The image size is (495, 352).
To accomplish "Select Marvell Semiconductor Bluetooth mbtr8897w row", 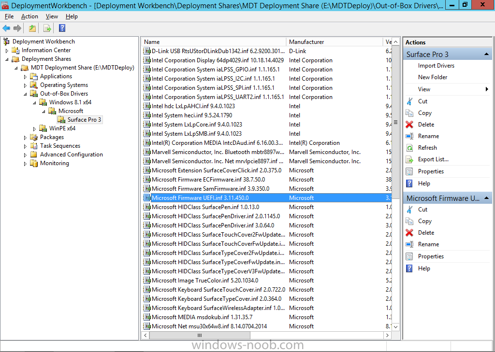I will (x=267, y=152).
